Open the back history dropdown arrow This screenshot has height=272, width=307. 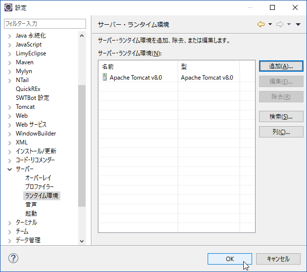[x=270, y=24]
